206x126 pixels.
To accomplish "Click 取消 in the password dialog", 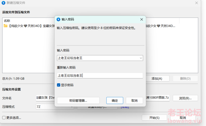I will (x=134, y=100).
